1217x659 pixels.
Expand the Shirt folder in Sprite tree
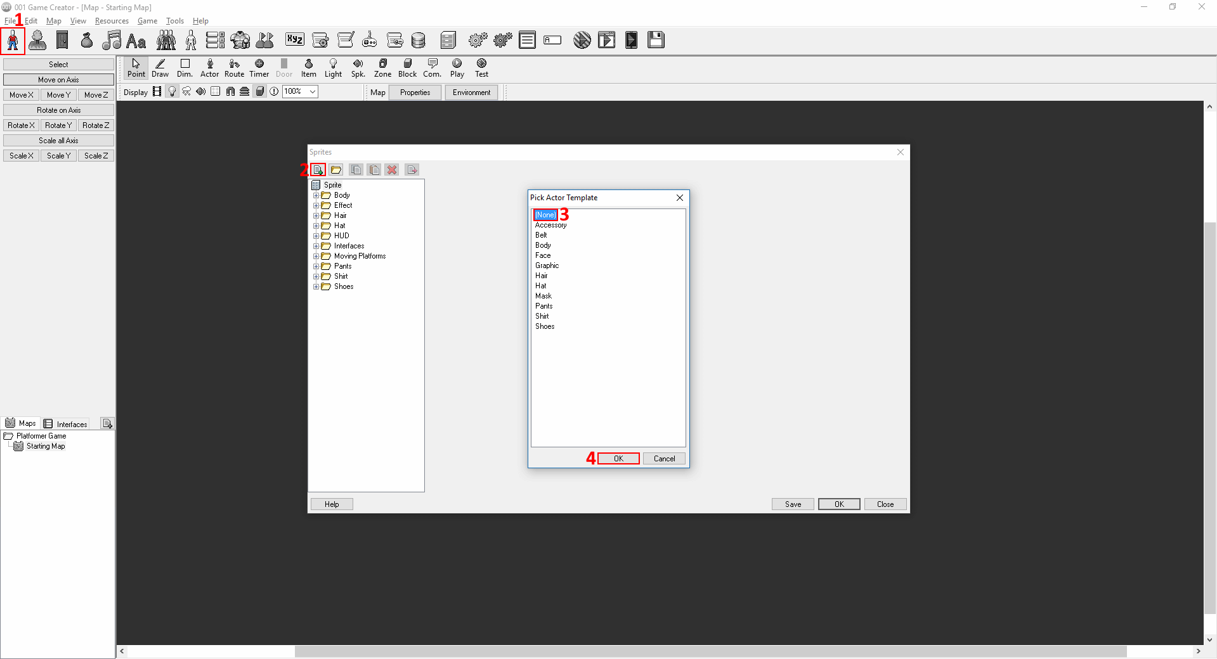316,276
